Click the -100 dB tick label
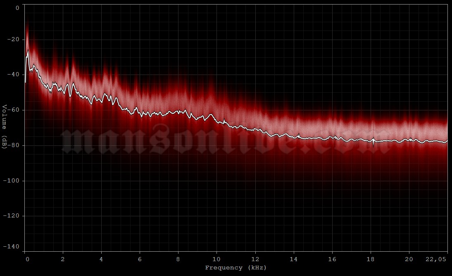452x276 pixels. [x=11, y=180]
